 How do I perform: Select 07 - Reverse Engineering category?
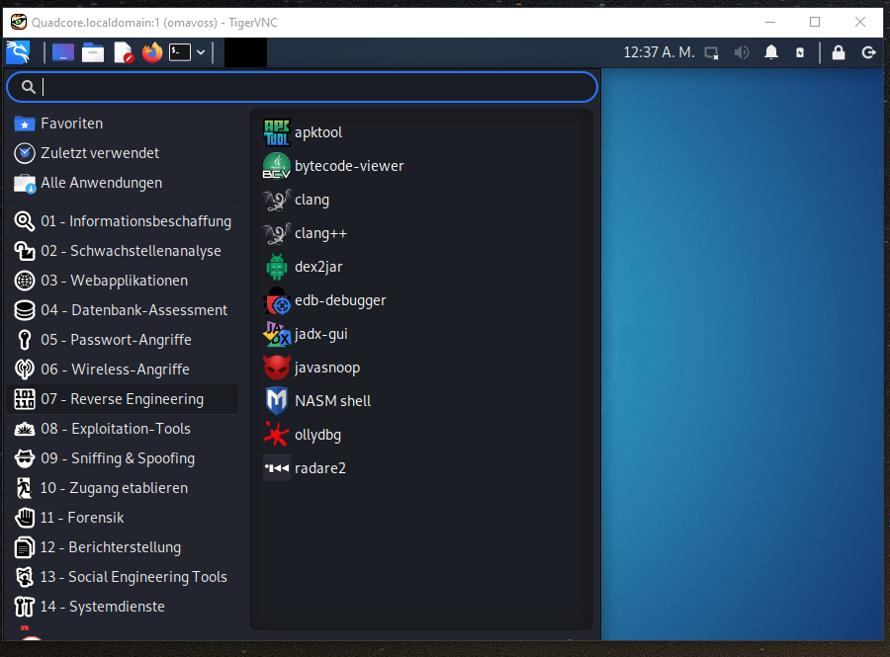pyautogui.click(x=124, y=399)
